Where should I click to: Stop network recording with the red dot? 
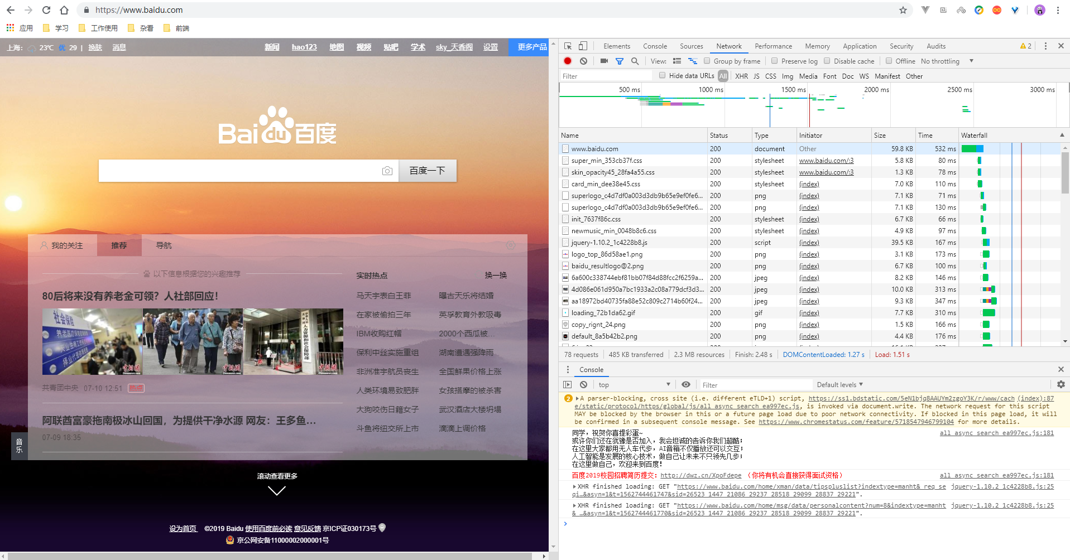coord(568,61)
